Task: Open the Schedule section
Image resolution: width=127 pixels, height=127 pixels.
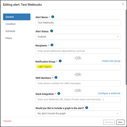Action: point(10,31)
